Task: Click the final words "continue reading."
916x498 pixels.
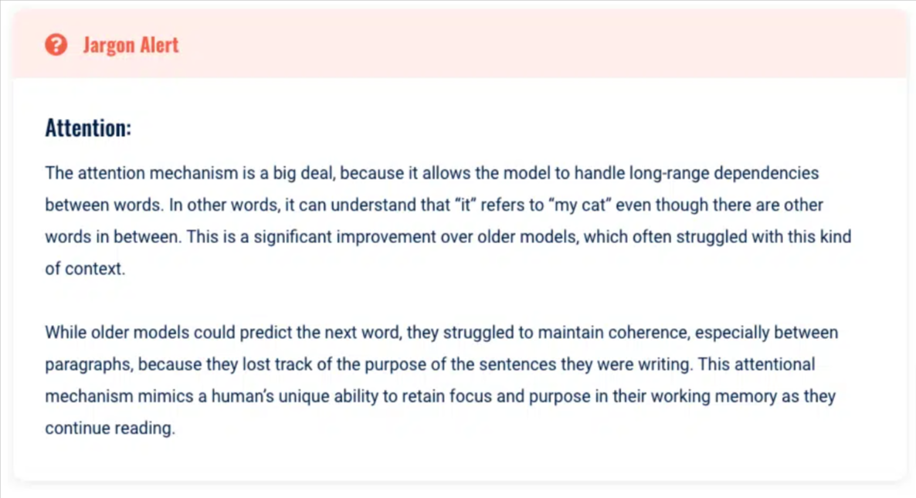Action: [110, 429]
